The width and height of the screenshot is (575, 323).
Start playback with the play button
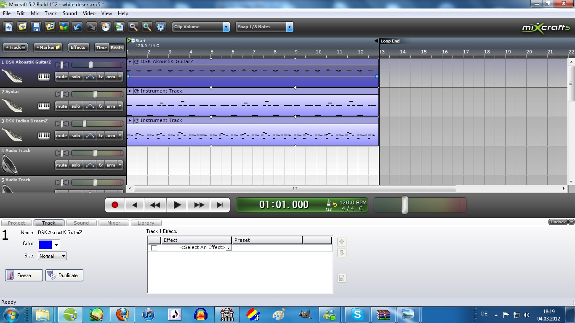[177, 205]
